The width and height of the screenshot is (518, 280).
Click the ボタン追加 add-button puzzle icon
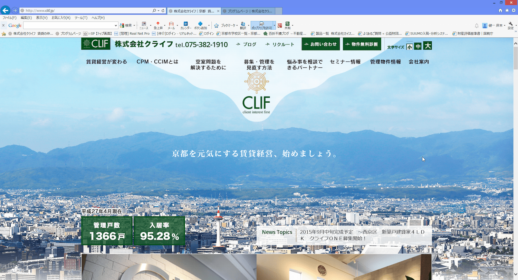pyautogui.click(x=200, y=25)
